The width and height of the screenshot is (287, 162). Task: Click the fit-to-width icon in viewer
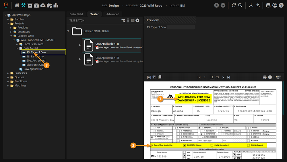(x=149, y=77)
